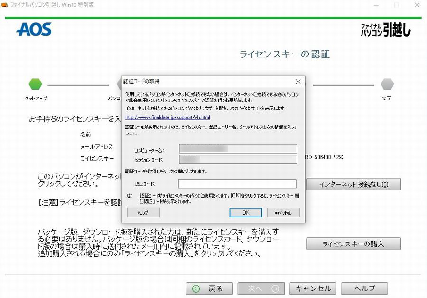Click インターネット接続なし button
The width and height of the screenshot is (427, 298).
[353, 184]
